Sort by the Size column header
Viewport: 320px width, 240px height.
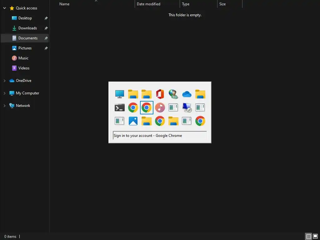click(230, 4)
